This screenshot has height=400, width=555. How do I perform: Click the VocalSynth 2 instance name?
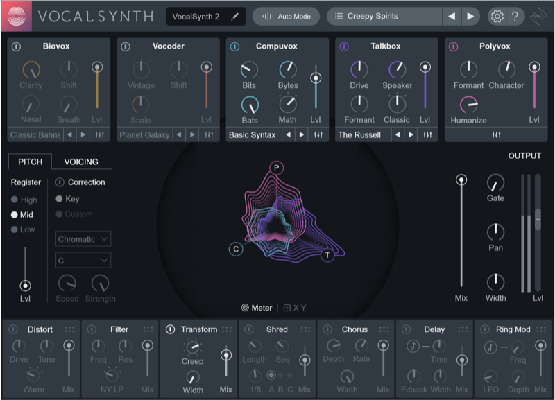point(196,17)
